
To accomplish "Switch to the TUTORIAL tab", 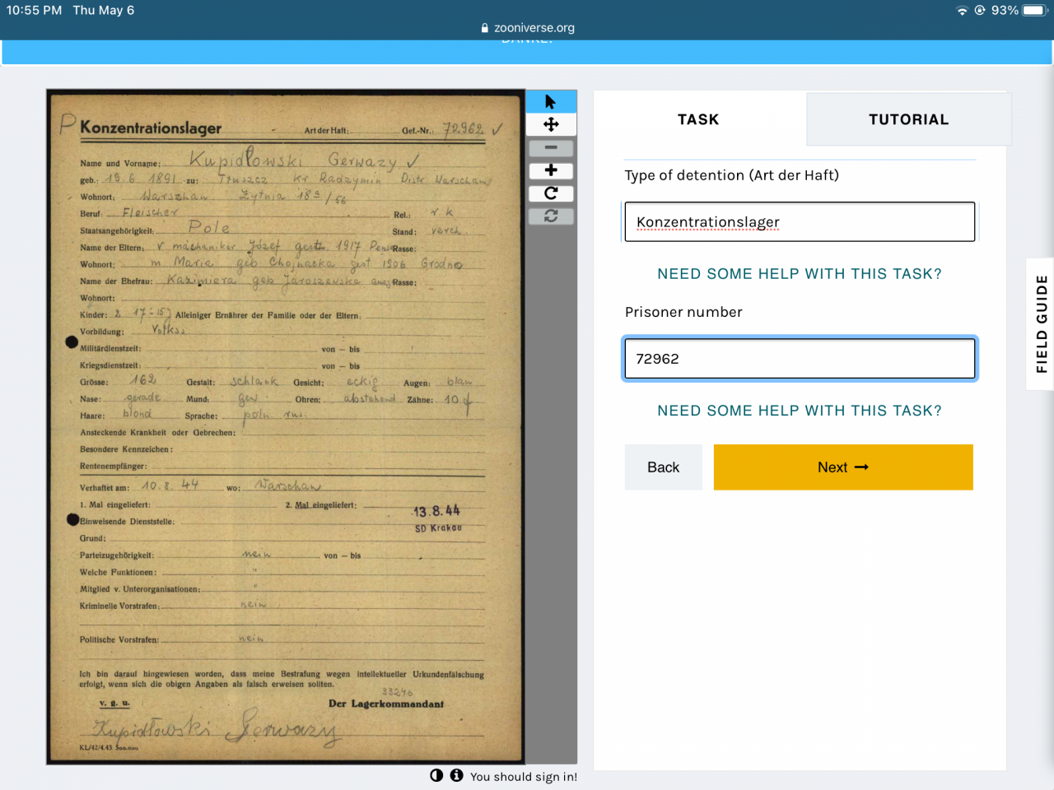I will point(909,119).
